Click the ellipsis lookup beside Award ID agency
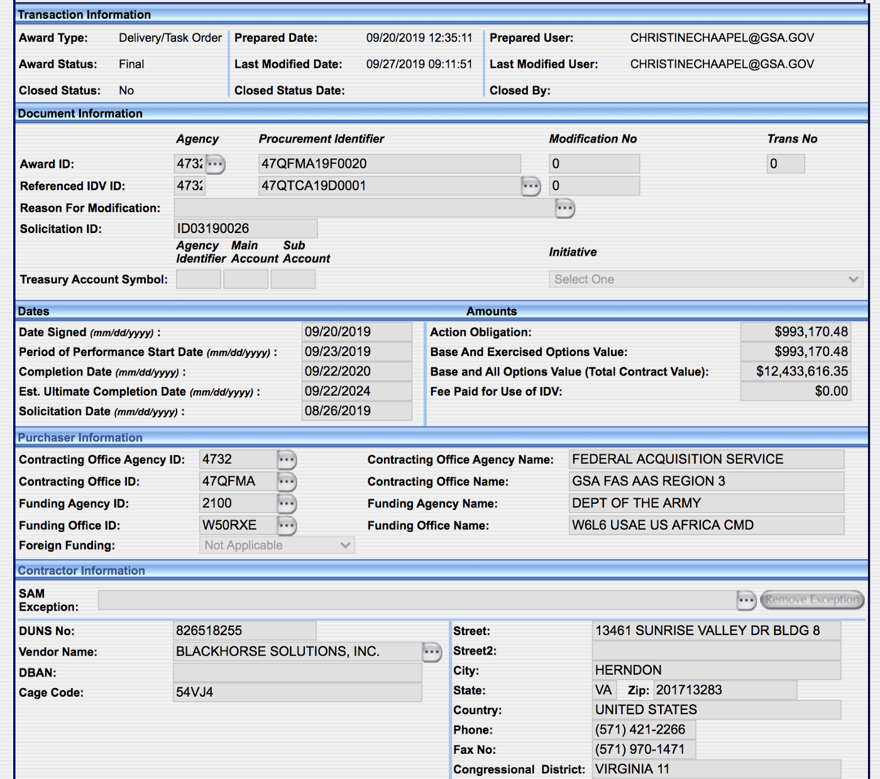This screenshot has width=880, height=779. [215, 165]
